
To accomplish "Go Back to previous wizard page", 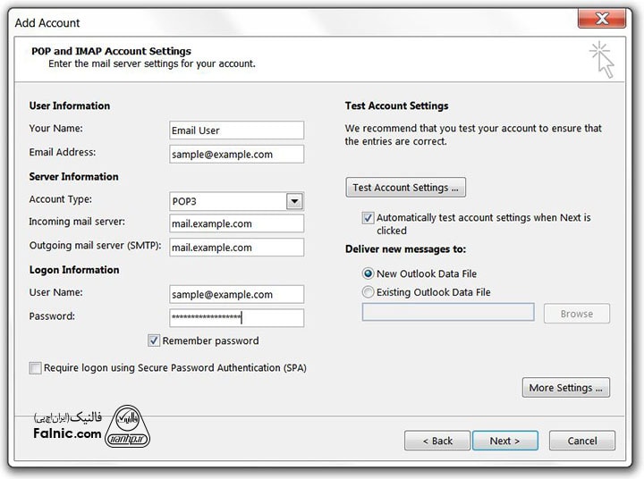I will (436, 441).
